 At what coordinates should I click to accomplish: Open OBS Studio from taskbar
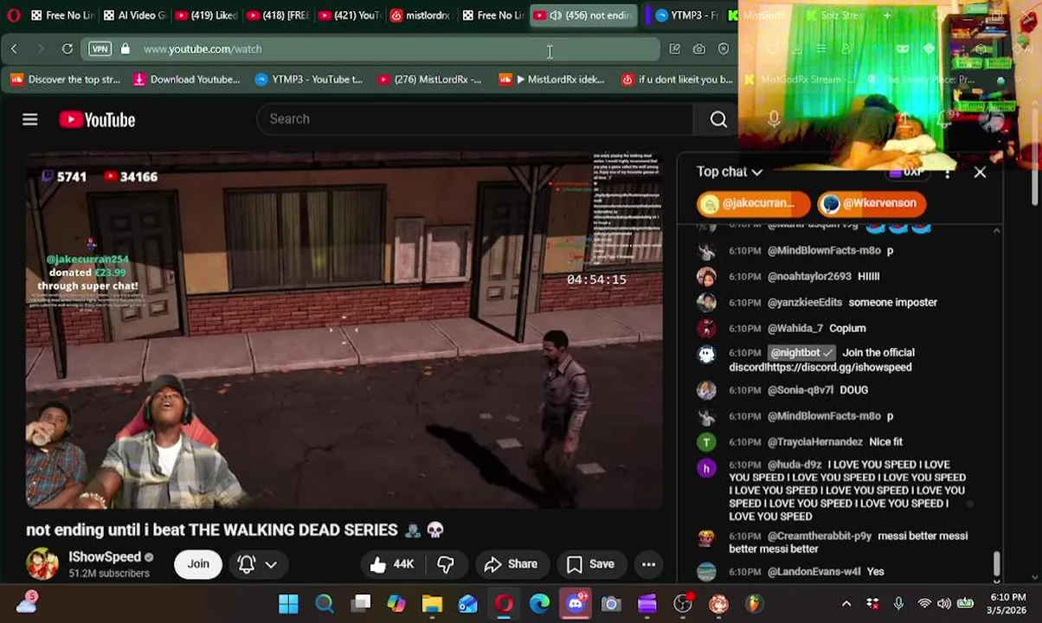tap(683, 604)
